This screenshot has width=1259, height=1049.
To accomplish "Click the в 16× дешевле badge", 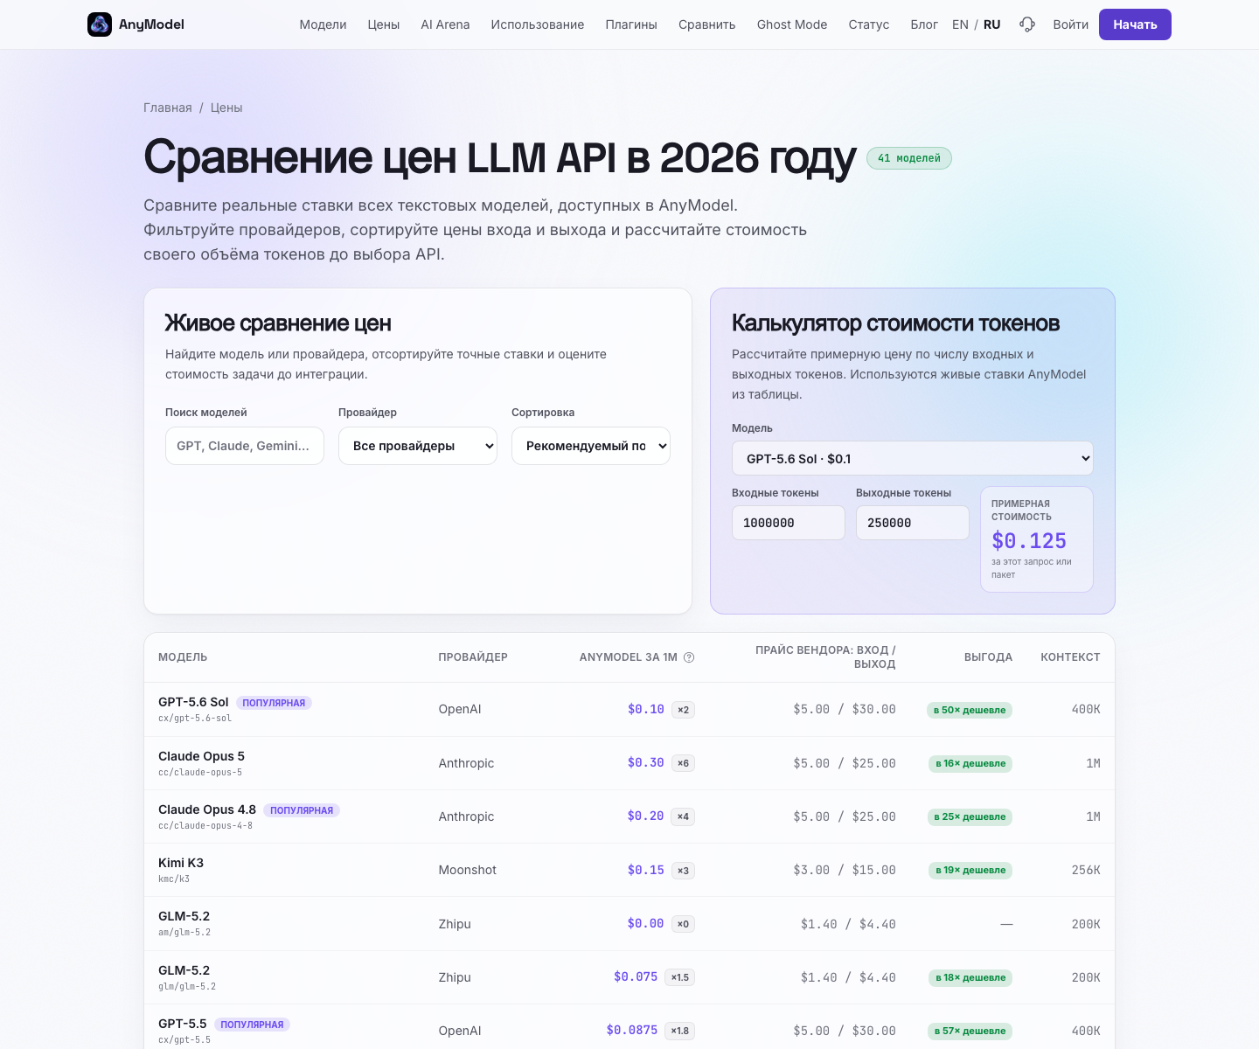I will click(x=970, y=763).
